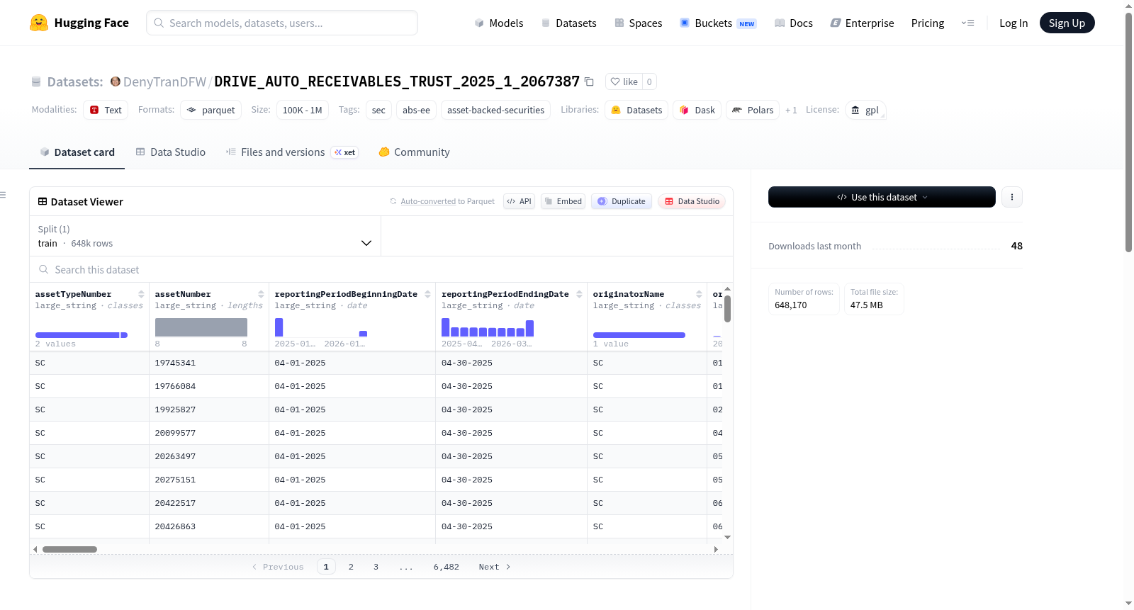The image size is (1134, 610).
Task: Open the additional nav menu icon
Action: point(967,23)
